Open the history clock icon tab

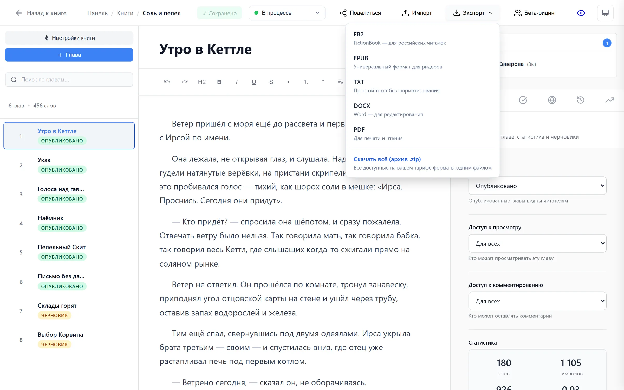[581, 100]
